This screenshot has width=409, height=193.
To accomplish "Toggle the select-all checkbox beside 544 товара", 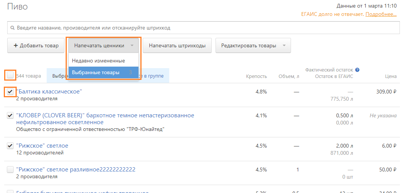I will 10,75.
